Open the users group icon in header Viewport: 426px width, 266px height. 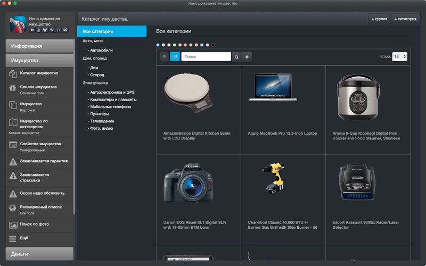45,30
